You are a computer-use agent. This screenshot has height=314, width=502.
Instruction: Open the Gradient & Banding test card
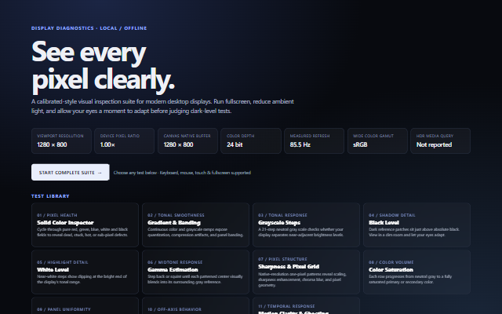tap(195, 225)
